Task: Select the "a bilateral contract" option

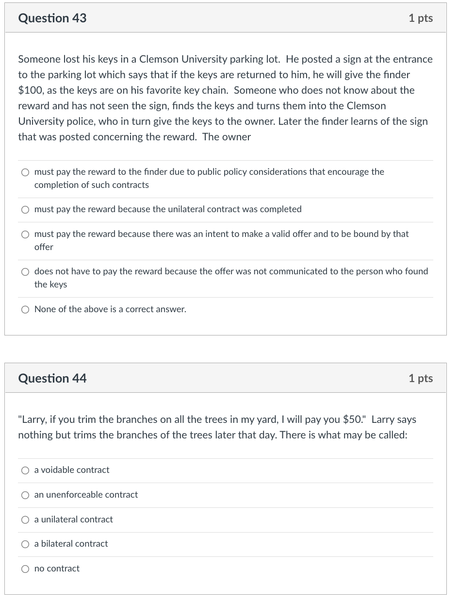Action: [x=25, y=544]
